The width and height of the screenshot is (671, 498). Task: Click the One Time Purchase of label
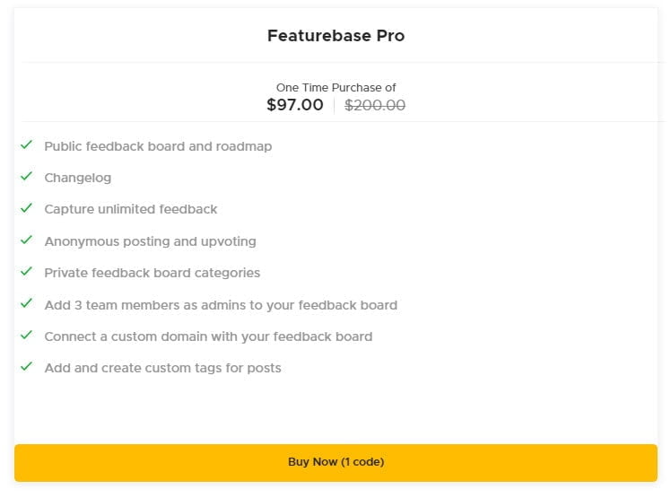click(x=335, y=88)
